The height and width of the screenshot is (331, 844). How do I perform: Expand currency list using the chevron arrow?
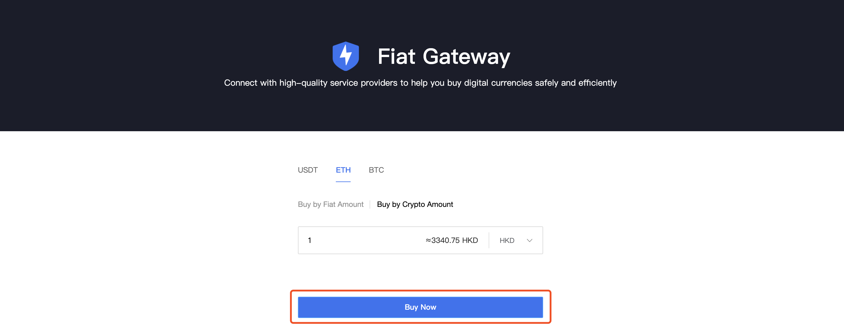pyautogui.click(x=529, y=240)
